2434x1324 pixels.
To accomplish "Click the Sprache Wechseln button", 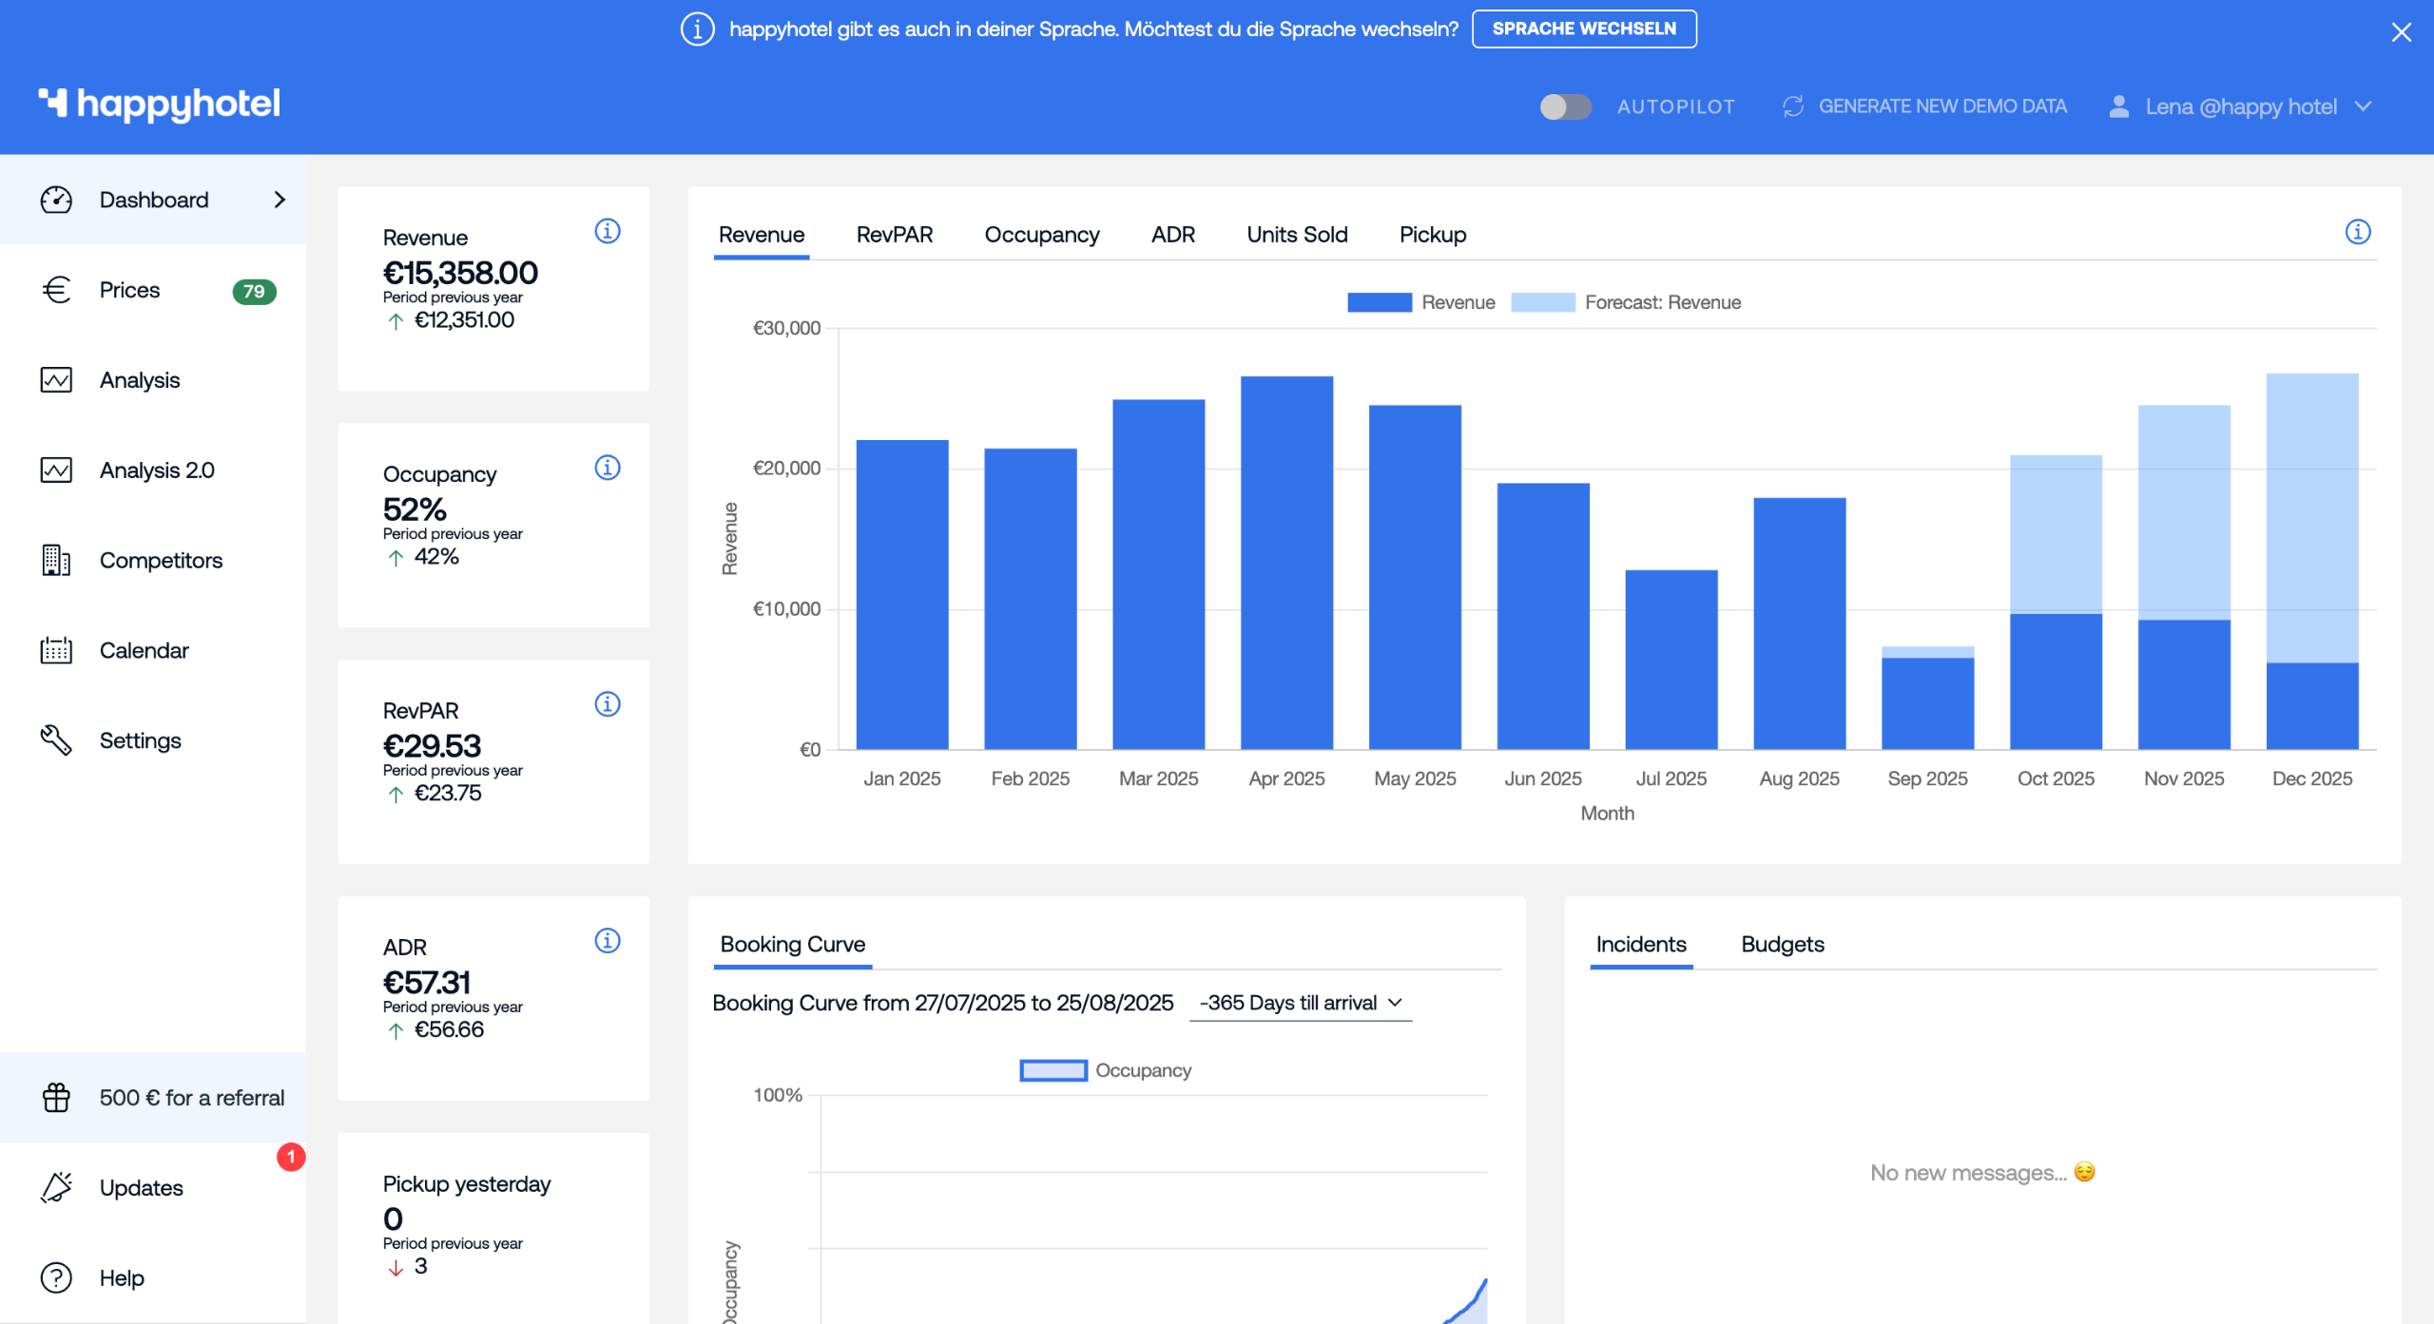I will pyautogui.click(x=1583, y=29).
